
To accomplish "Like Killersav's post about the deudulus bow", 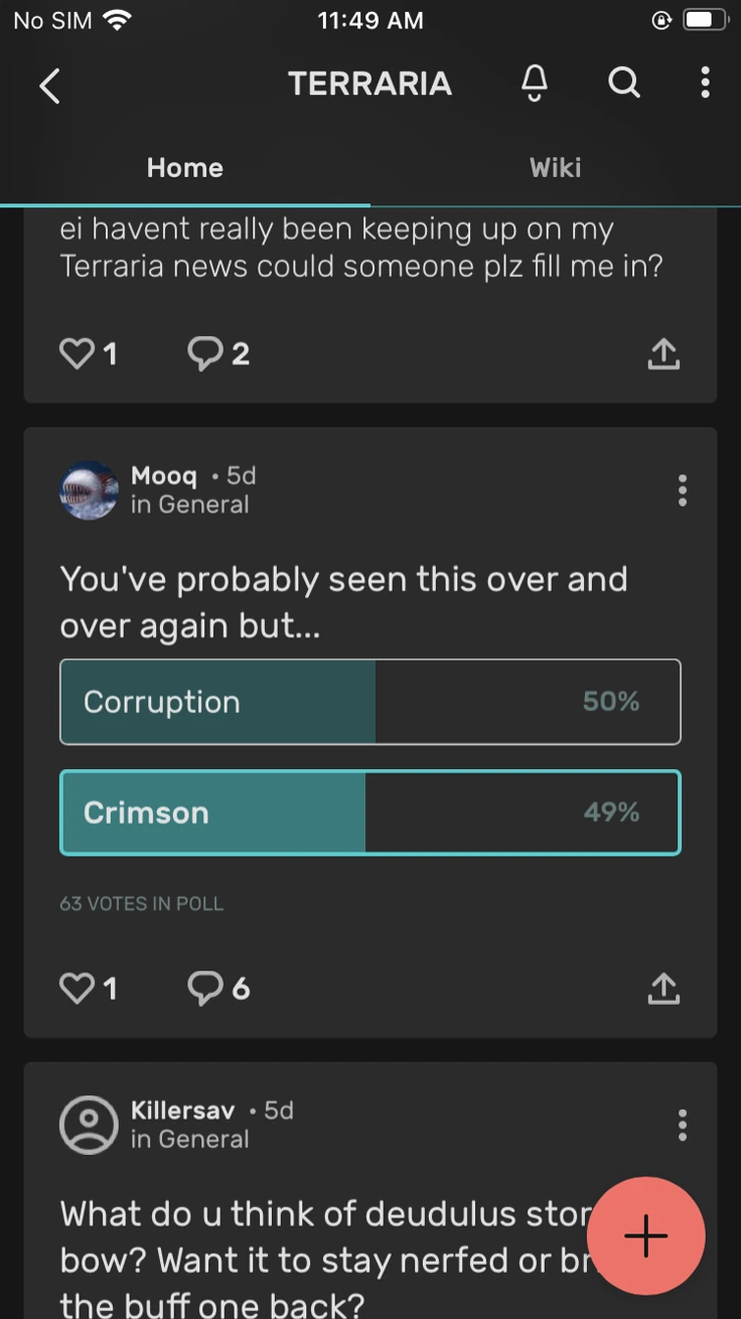I will point(77,1314).
